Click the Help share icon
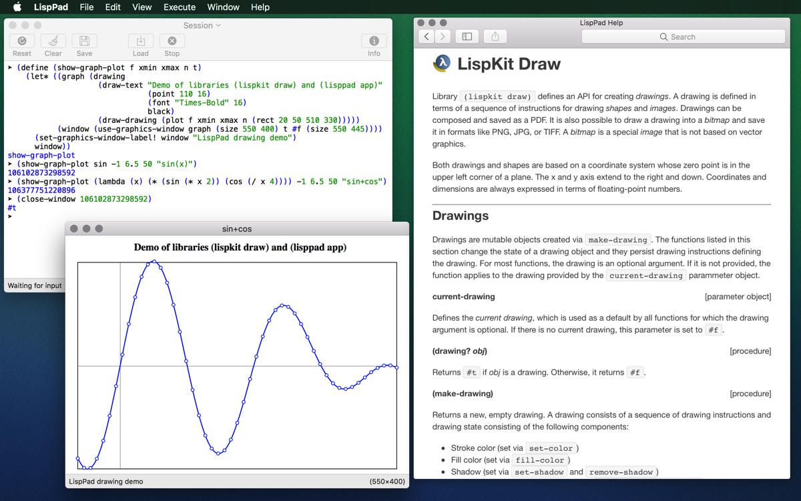801x501 pixels. tap(495, 37)
